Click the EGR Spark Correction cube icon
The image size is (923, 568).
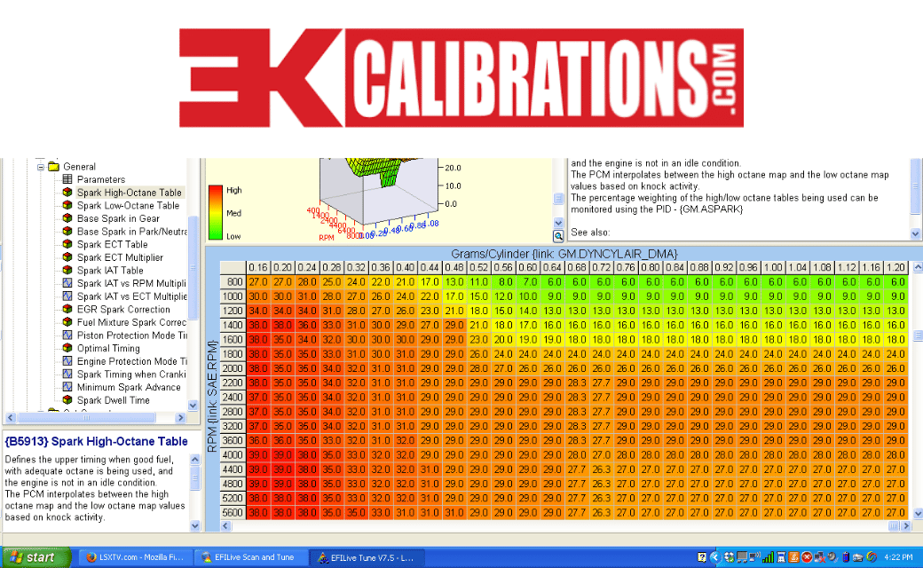(67, 309)
